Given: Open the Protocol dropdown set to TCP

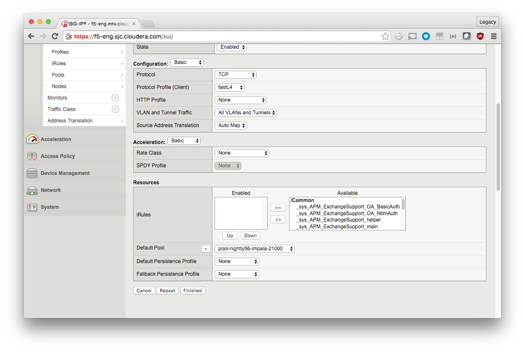Looking at the screenshot, I should 235,75.
